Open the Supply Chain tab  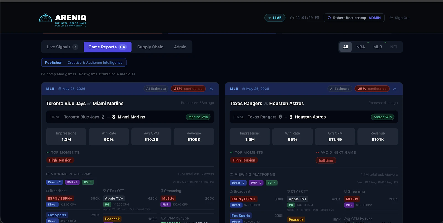(150, 47)
